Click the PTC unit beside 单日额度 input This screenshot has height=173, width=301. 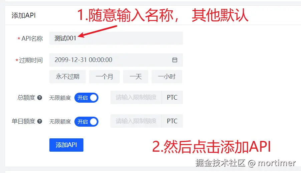click(172, 121)
